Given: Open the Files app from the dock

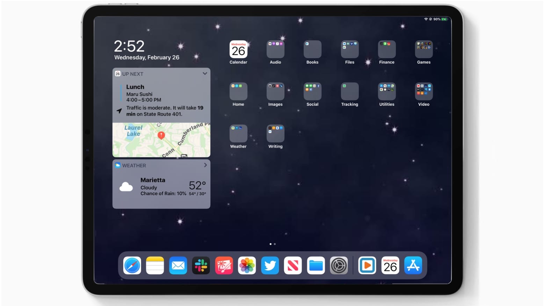Looking at the screenshot, I should pyautogui.click(x=315, y=265).
